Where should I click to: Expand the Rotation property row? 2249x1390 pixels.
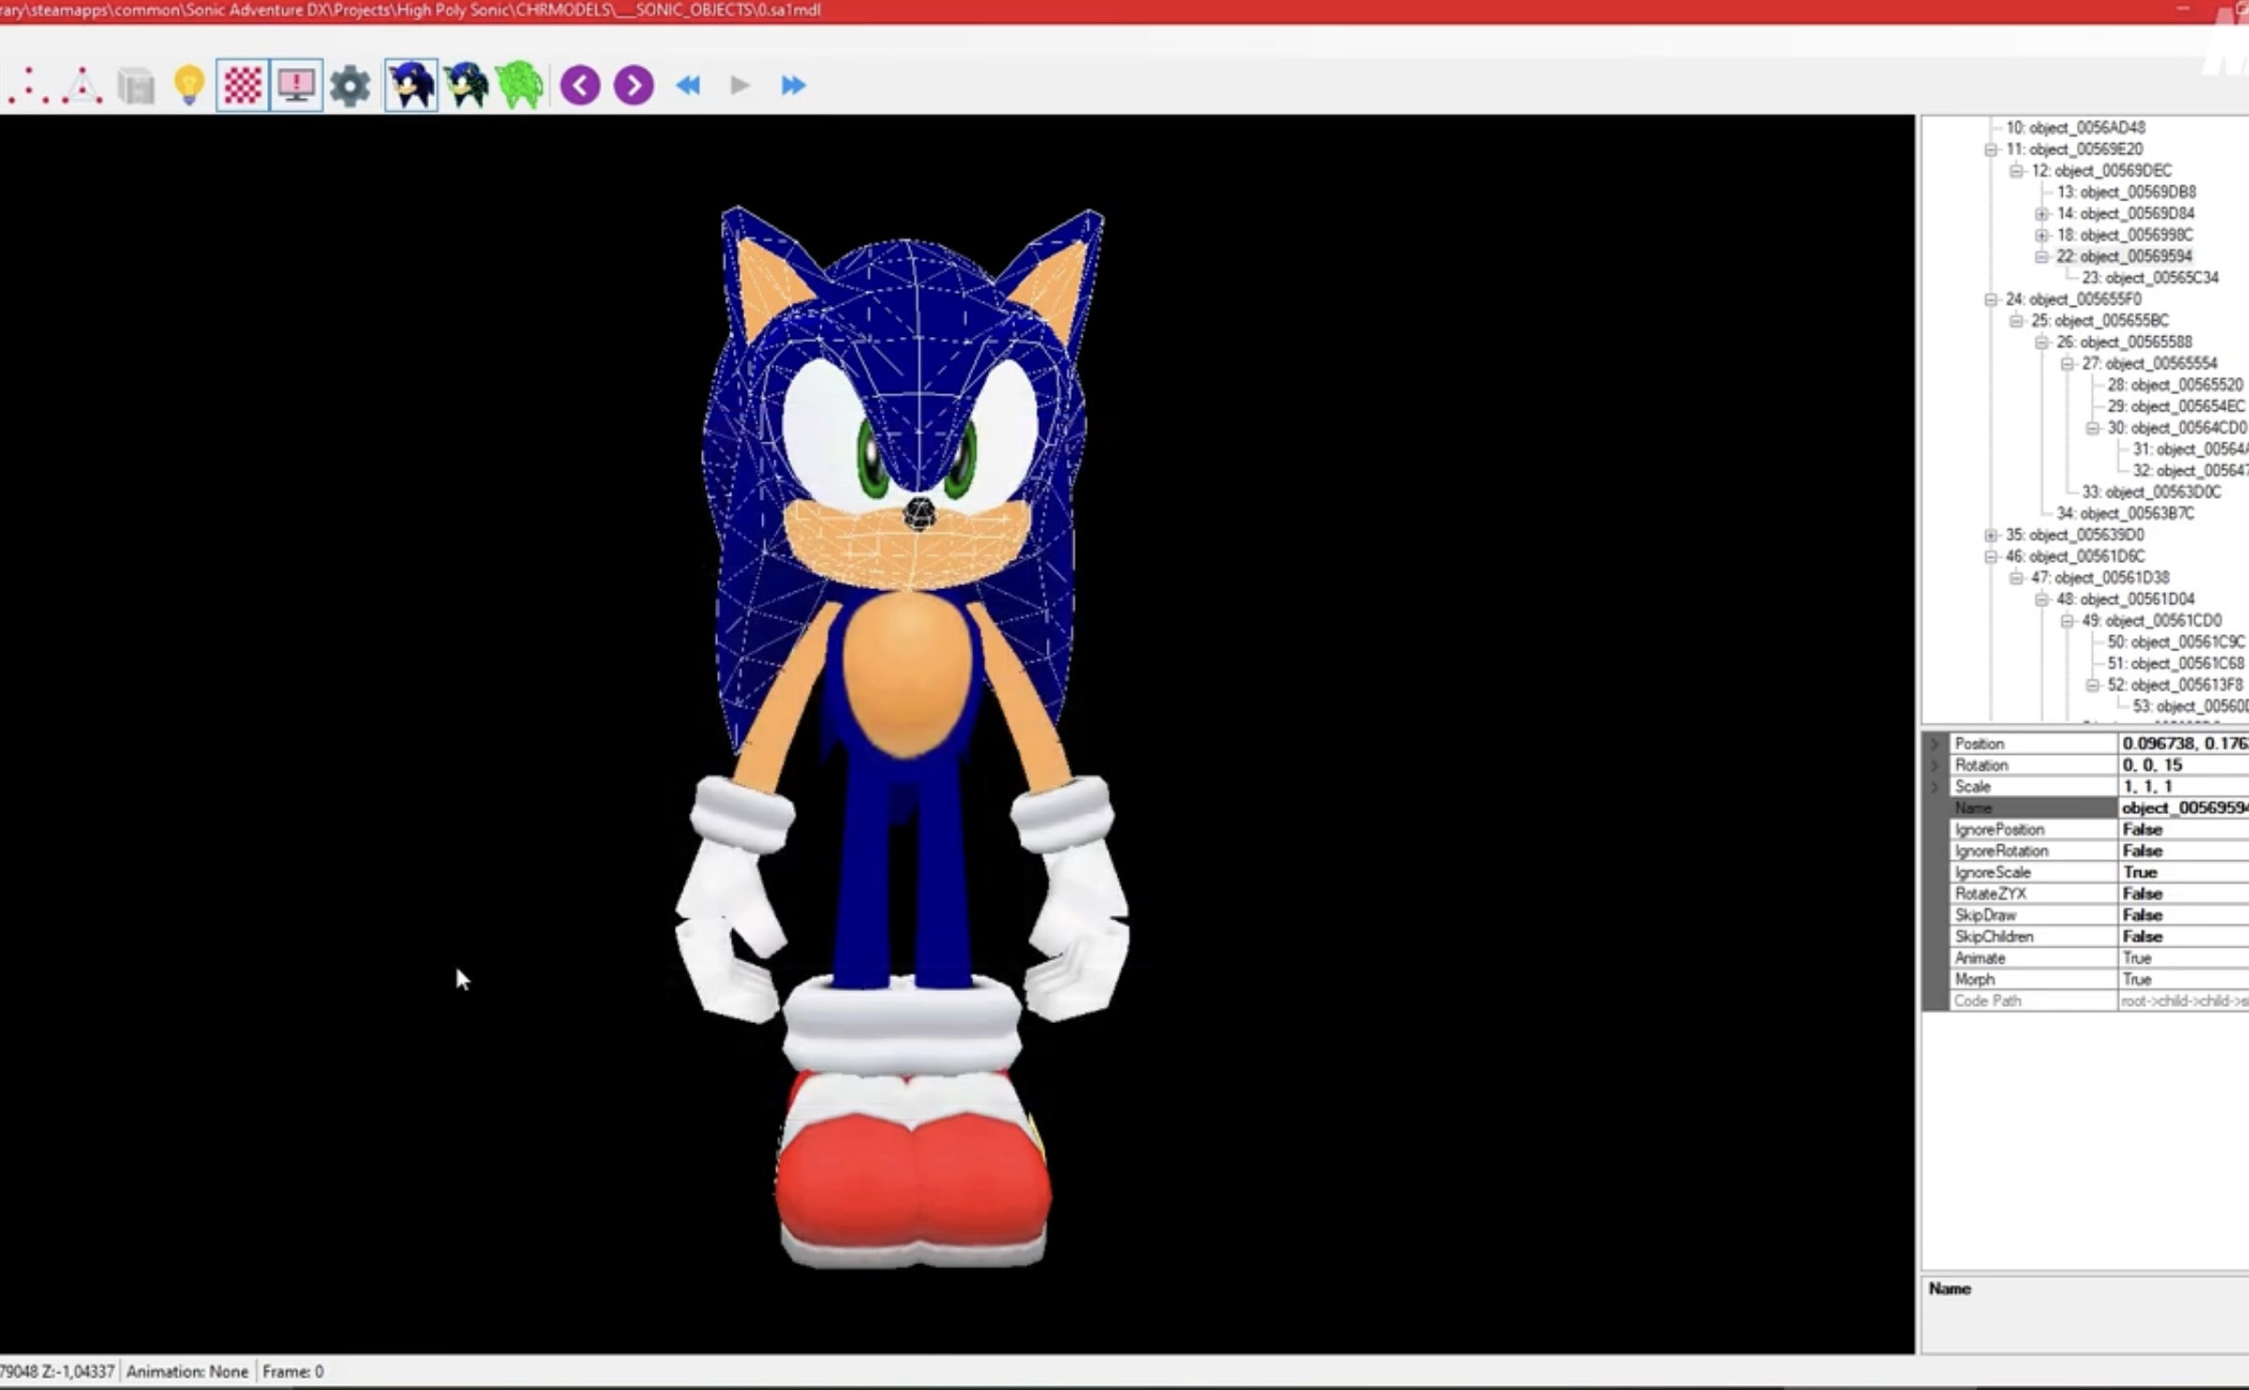point(1936,764)
